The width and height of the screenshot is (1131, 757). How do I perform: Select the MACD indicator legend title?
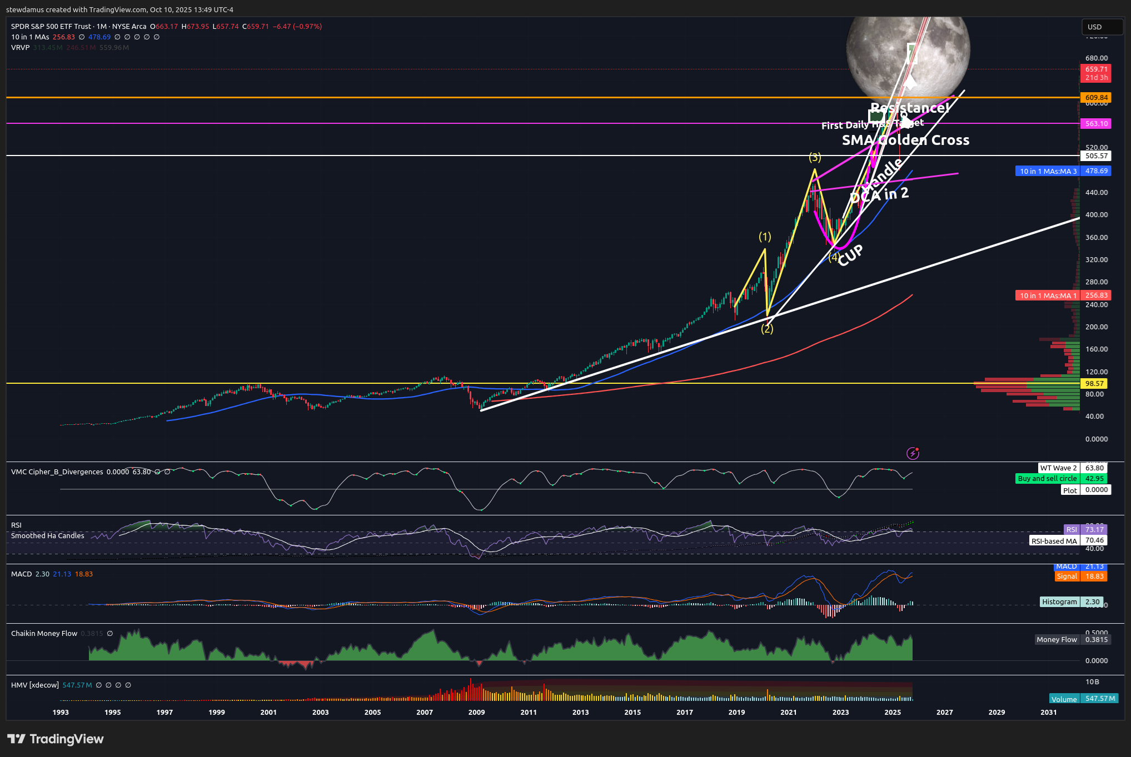(x=21, y=574)
